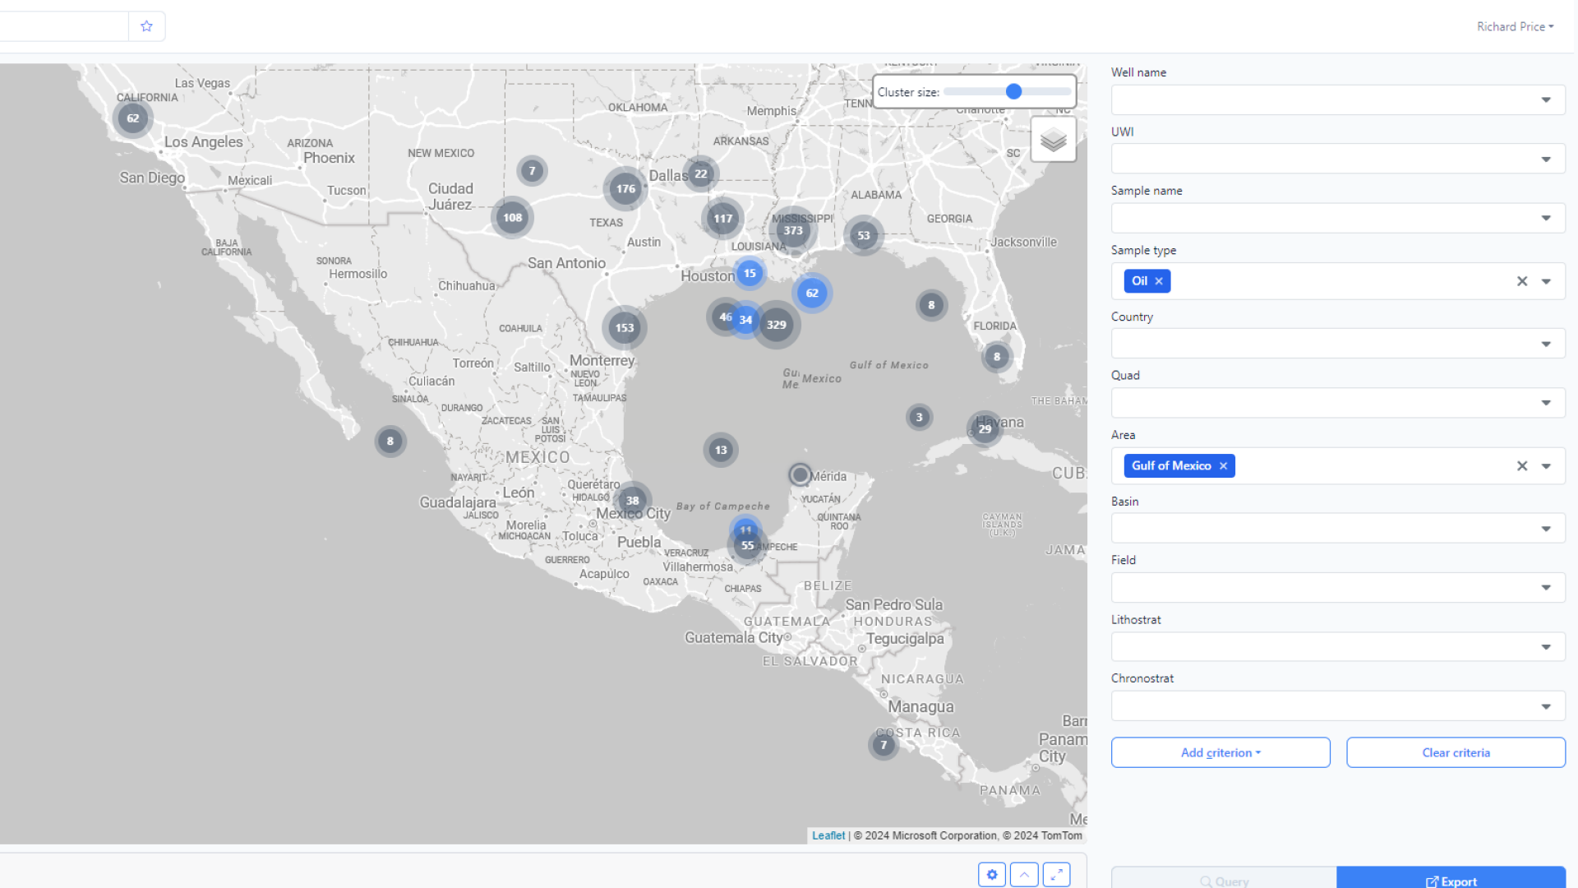Click Clear criteria button
1578x888 pixels.
point(1456,752)
